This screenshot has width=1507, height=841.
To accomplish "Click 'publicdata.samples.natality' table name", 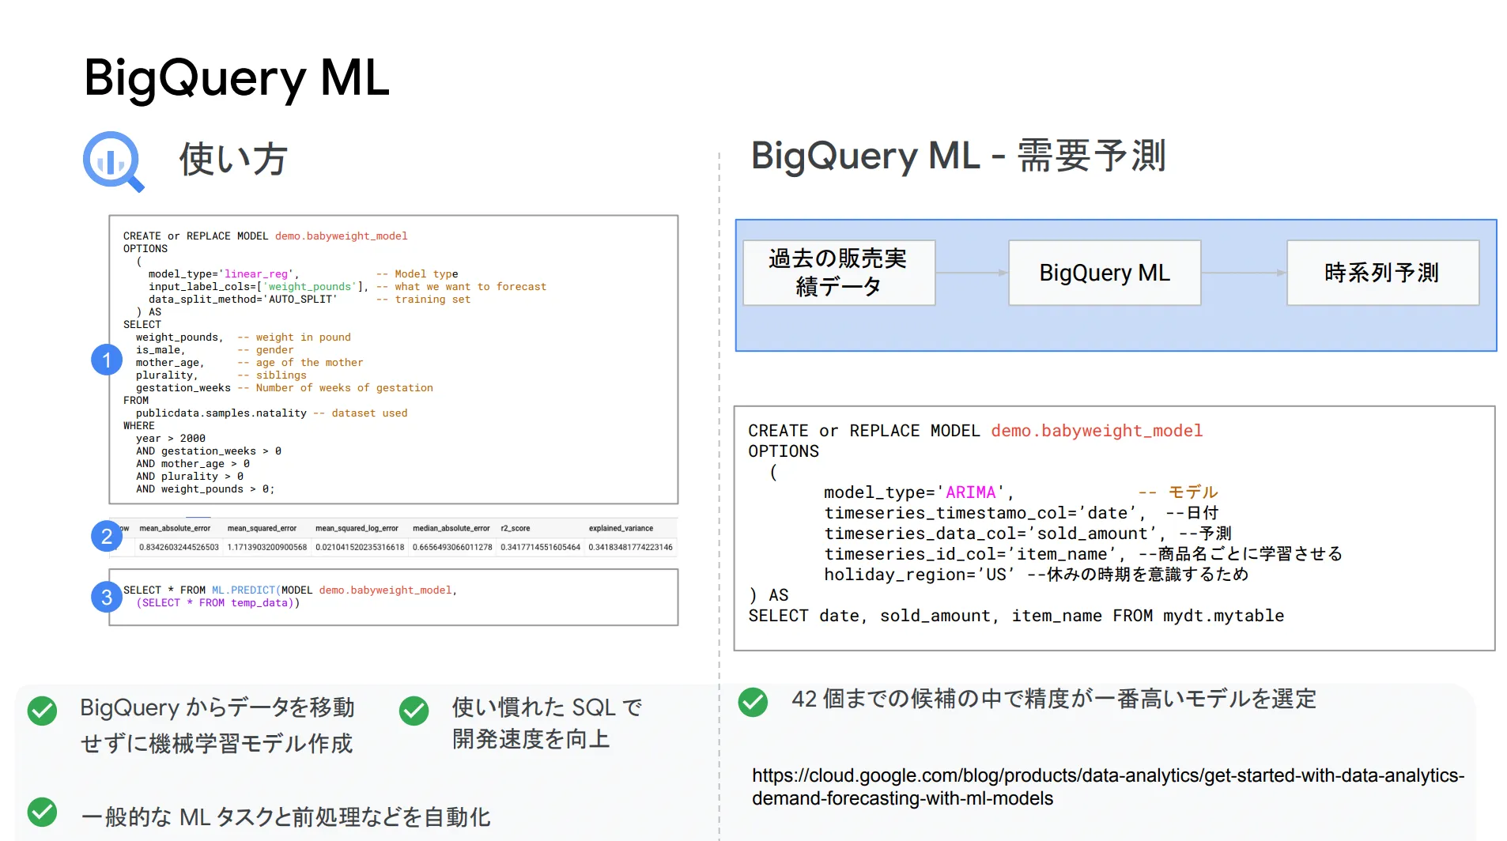I will (x=221, y=413).
